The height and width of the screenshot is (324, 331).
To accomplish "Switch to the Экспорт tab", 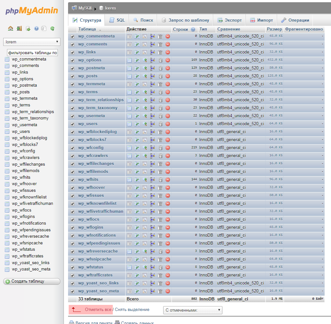I will point(230,20).
